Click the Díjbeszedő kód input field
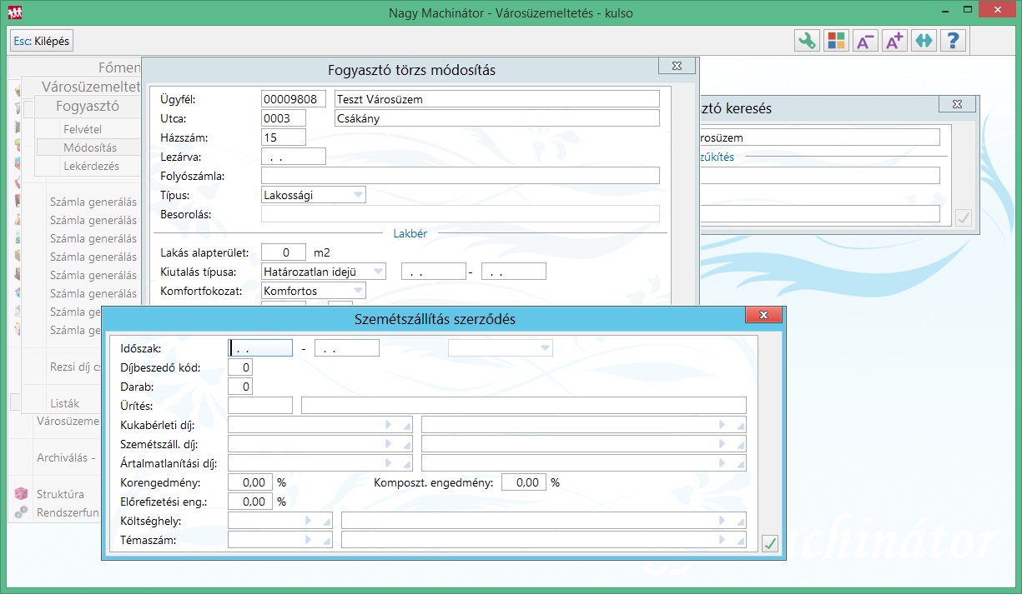 (x=240, y=367)
